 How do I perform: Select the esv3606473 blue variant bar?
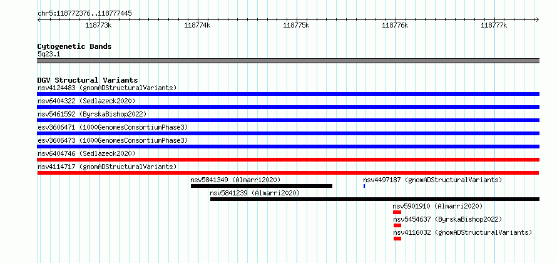(x=288, y=147)
